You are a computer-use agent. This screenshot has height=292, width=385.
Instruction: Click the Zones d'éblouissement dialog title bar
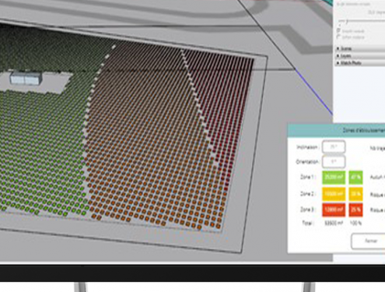[x=336, y=130]
